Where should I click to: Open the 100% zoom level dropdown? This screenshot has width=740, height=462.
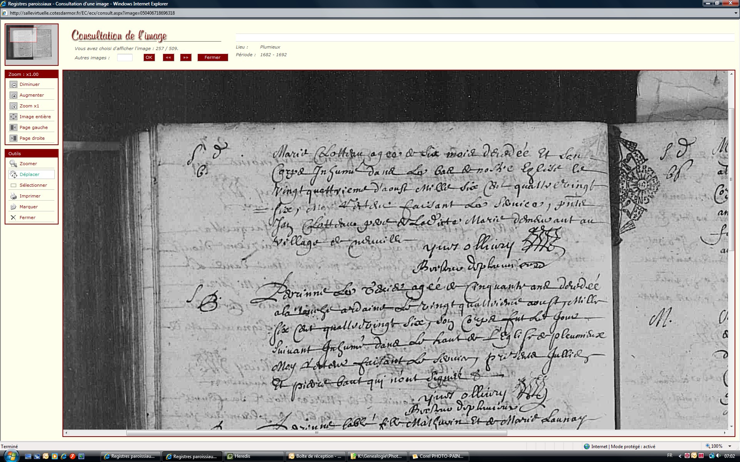click(730, 446)
